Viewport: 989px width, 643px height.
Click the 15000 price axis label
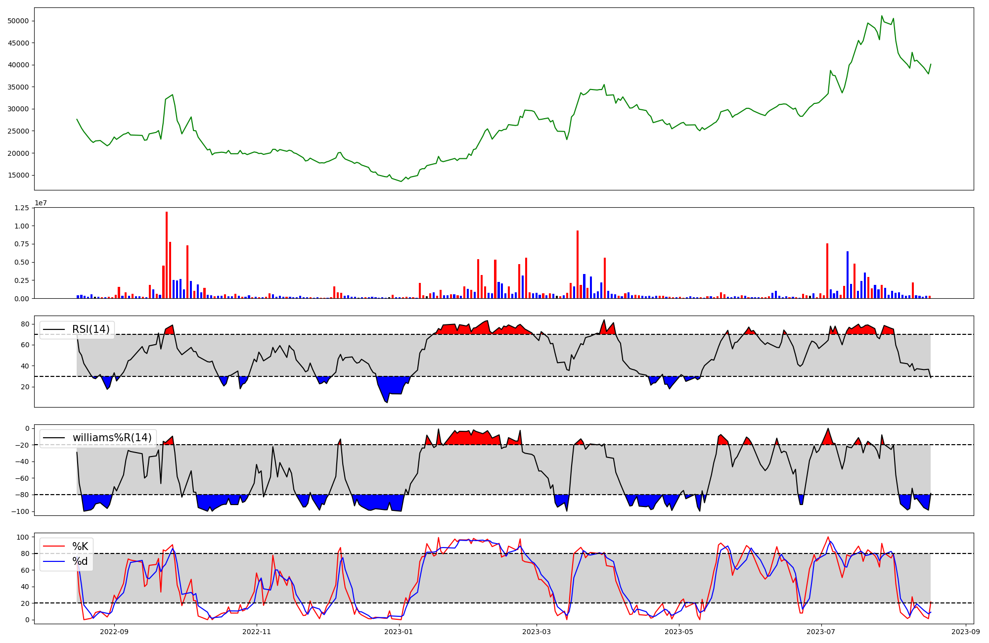coord(18,175)
